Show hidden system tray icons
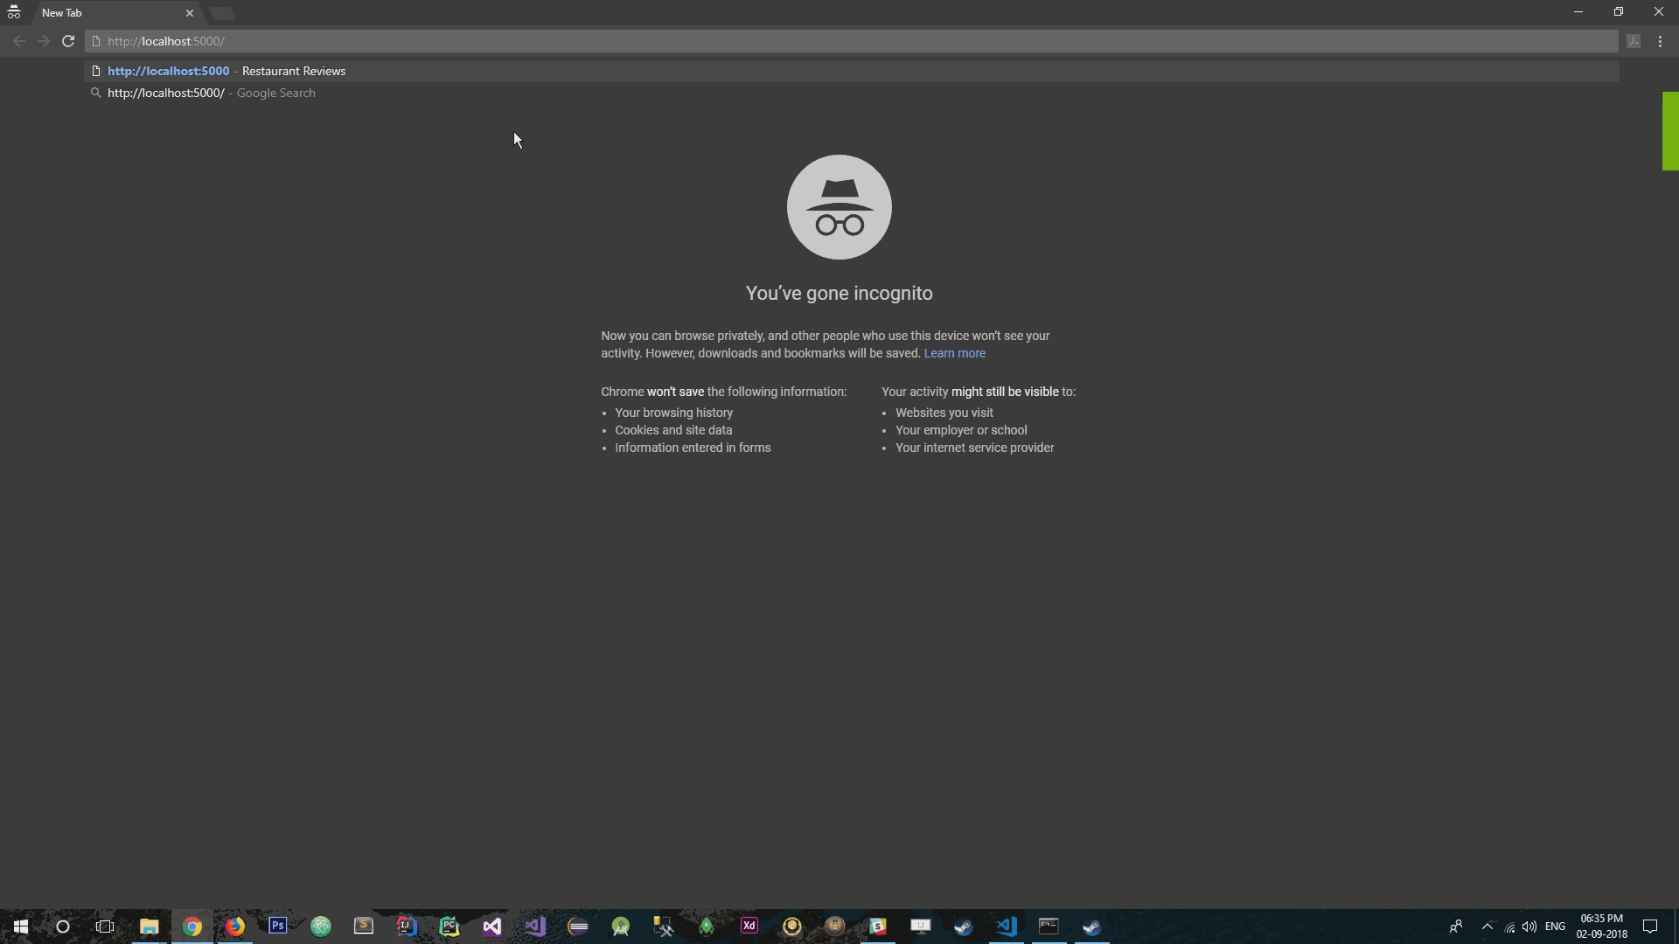The height and width of the screenshot is (944, 1679). pyautogui.click(x=1487, y=927)
